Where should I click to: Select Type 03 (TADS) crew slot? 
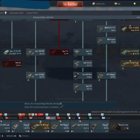pyautogui.click(x=80, y=127)
